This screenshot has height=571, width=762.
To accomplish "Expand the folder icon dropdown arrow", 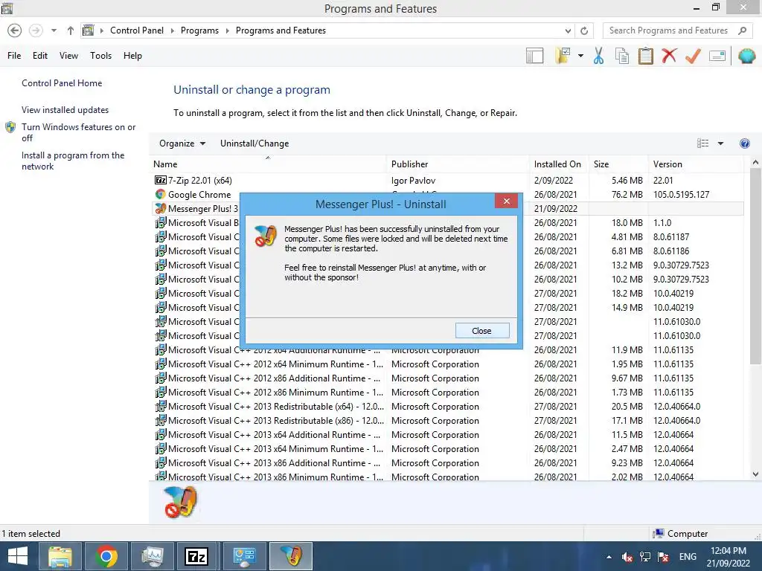I will pos(580,56).
